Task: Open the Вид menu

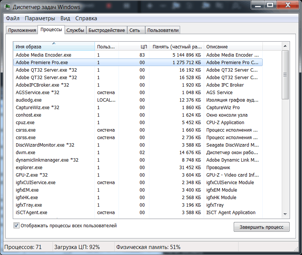Action: coord(65,18)
